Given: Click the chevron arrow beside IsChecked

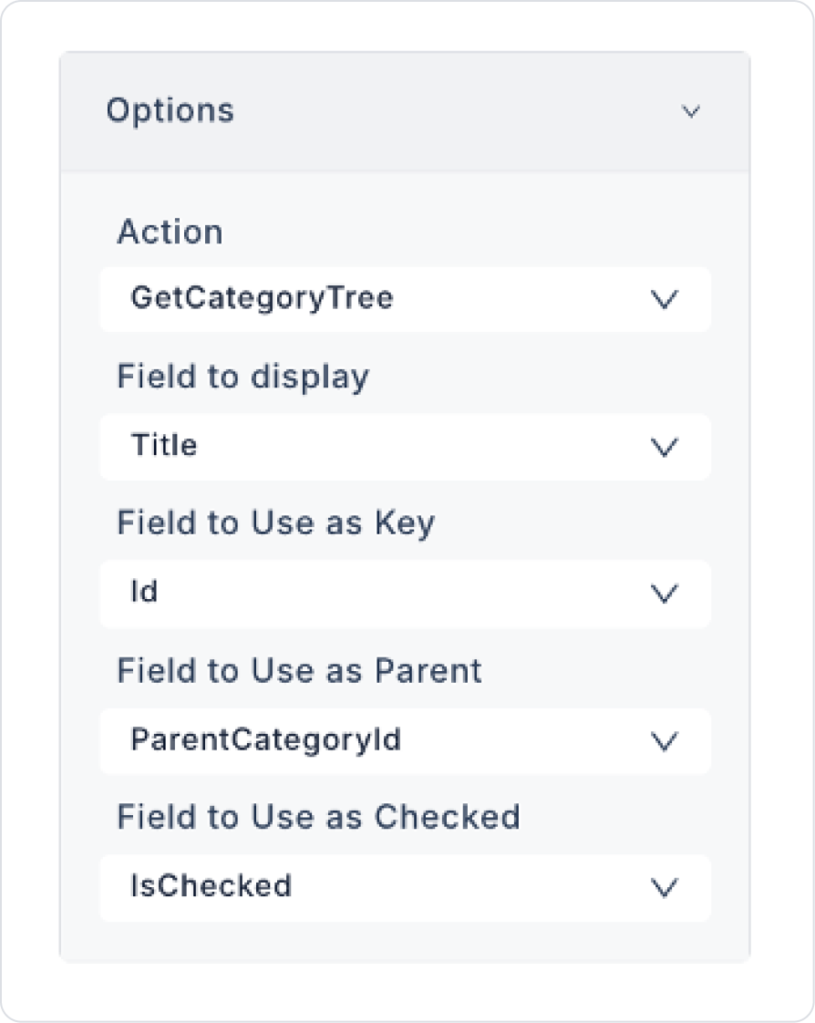Looking at the screenshot, I should [x=665, y=887].
